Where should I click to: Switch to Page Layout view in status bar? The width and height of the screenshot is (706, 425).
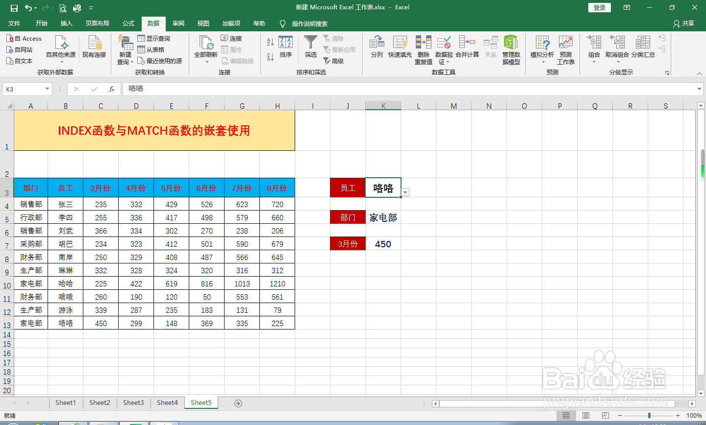pyautogui.click(x=586, y=416)
